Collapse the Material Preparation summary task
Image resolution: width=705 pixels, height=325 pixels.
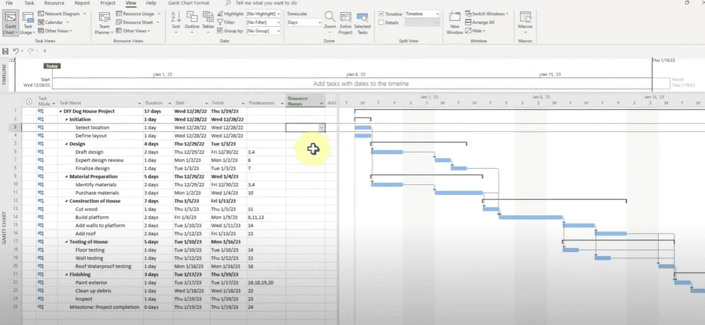[67, 176]
